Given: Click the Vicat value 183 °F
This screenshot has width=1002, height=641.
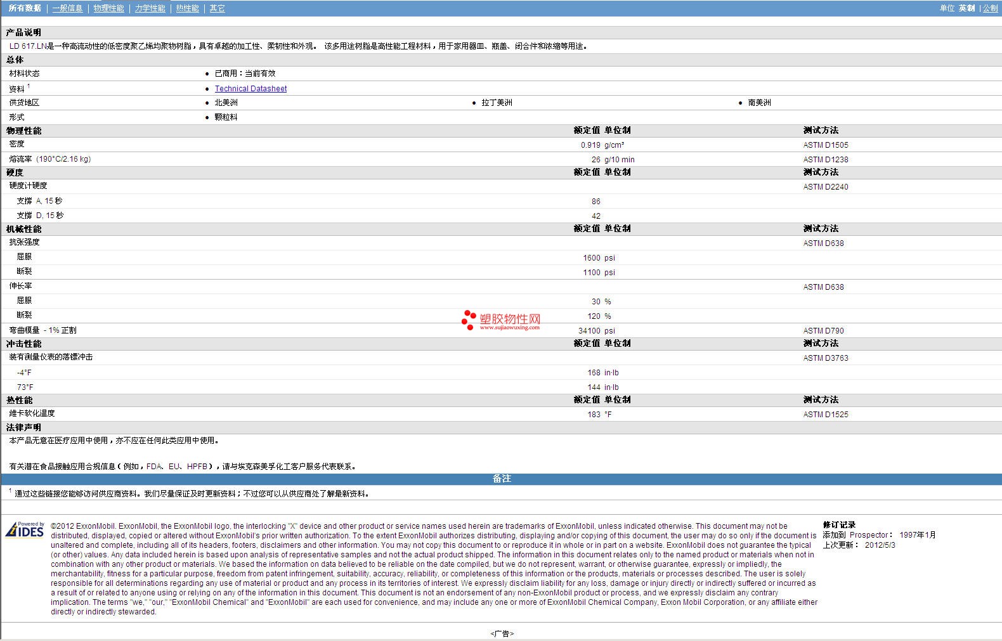Looking at the screenshot, I should tap(601, 415).
